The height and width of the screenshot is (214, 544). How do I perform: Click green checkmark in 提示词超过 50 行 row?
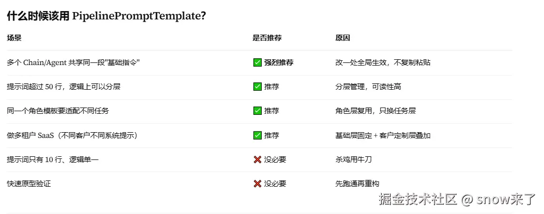pyautogui.click(x=258, y=87)
